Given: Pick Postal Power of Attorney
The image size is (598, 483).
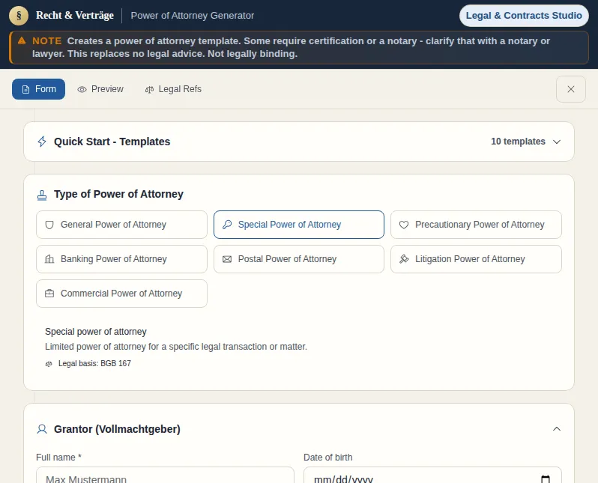Looking at the screenshot, I should [x=299, y=259].
